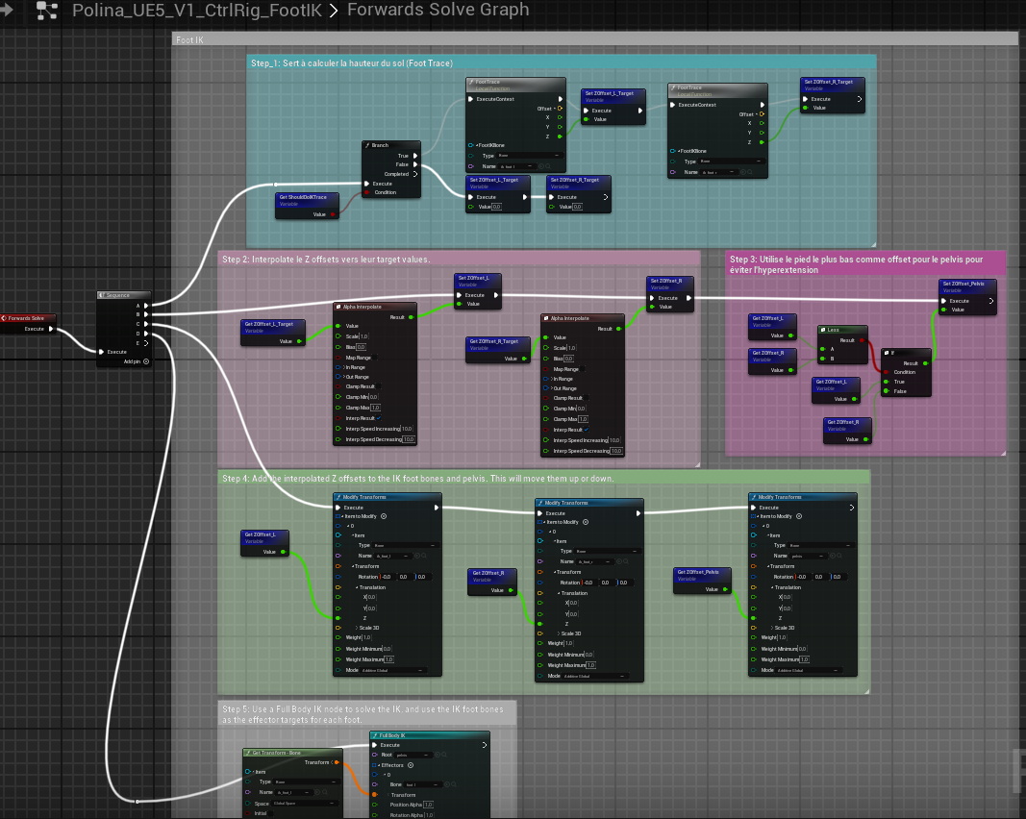Select the Foot IK comment box title

189,40
